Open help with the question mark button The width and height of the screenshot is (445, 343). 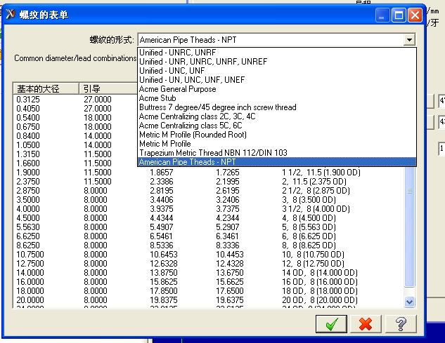(401, 324)
